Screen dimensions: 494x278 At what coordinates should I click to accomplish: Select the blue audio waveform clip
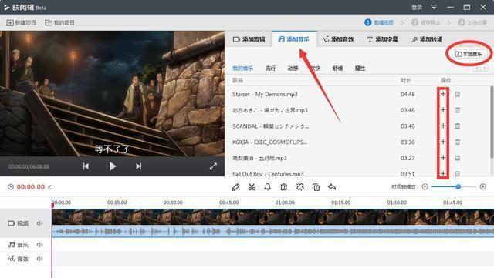tap(272, 232)
